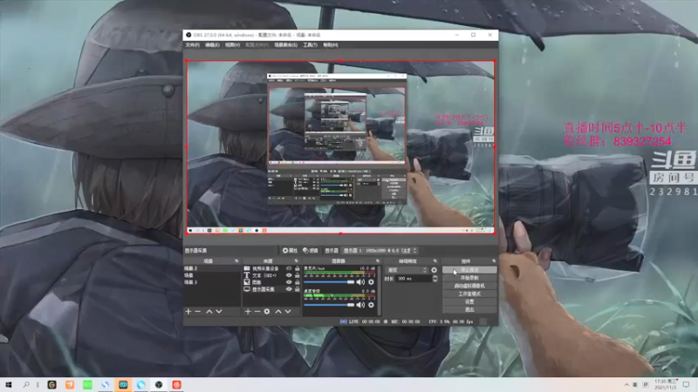Select the 图像 source row
The width and height of the screenshot is (698, 392).
[271, 282]
